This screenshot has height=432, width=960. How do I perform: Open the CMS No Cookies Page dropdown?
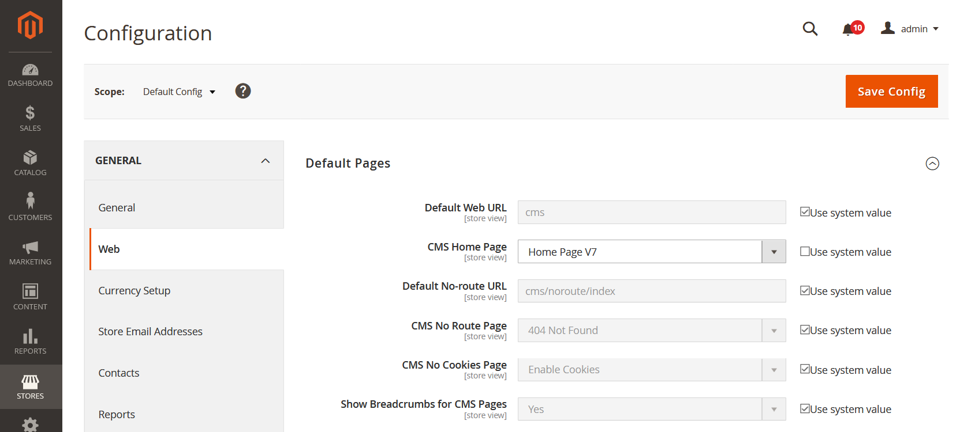(652, 370)
